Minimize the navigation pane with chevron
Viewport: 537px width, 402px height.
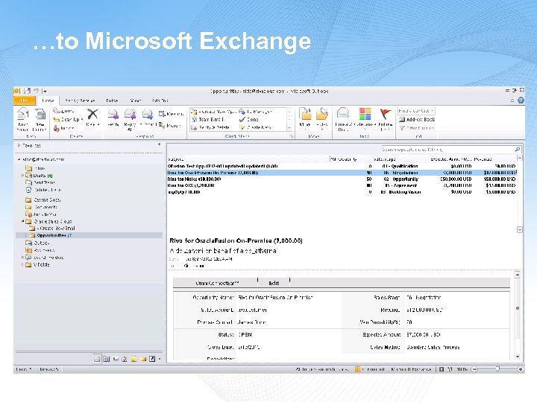click(160, 144)
